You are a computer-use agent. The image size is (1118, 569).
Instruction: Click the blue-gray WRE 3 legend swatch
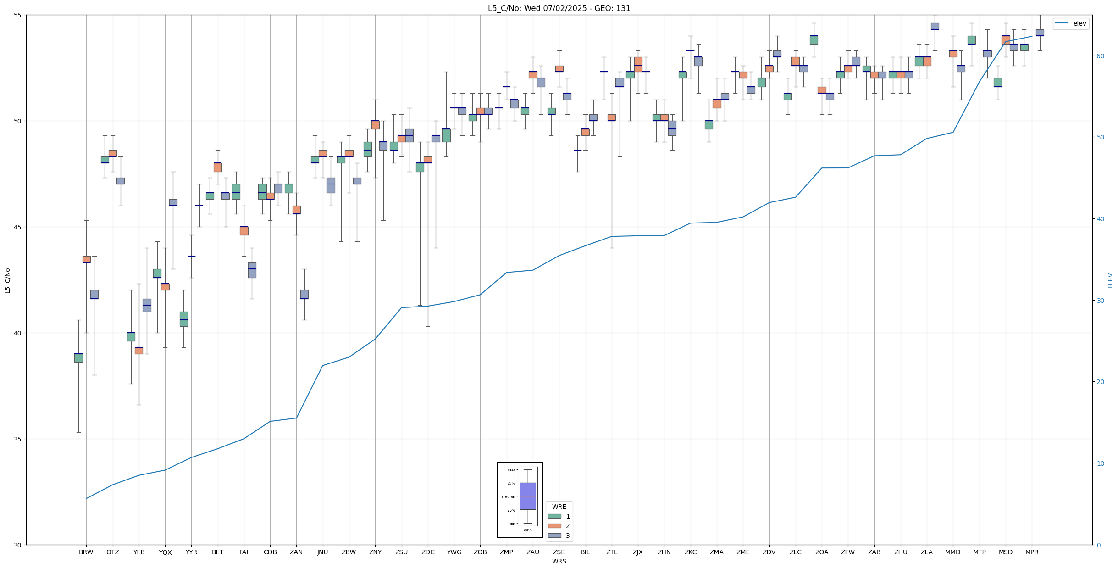[x=554, y=536]
